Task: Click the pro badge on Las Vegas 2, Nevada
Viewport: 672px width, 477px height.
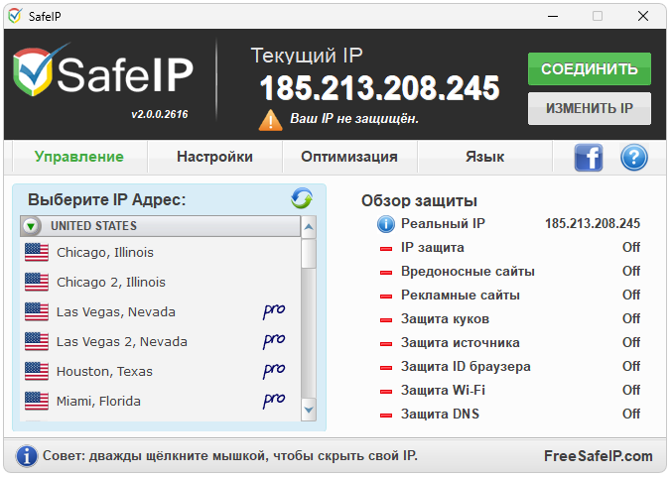Action: [x=274, y=341]
